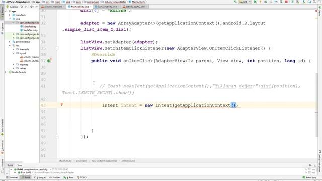The image size is (322, 181).
Task: Open the Profiler tool window
Action: click(55, 177)
